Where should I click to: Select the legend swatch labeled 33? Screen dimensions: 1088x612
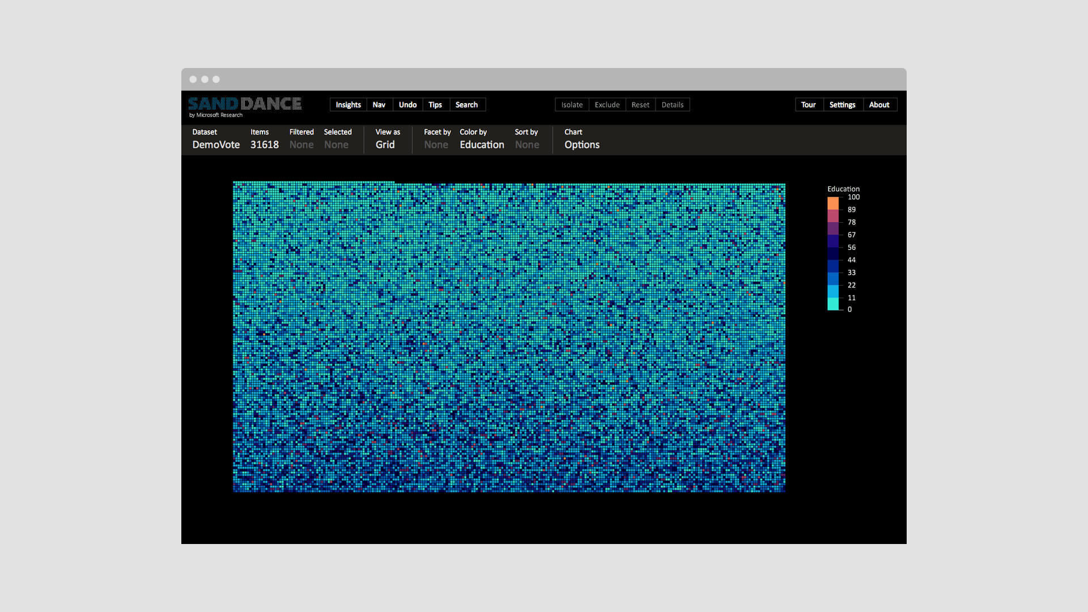833,279
